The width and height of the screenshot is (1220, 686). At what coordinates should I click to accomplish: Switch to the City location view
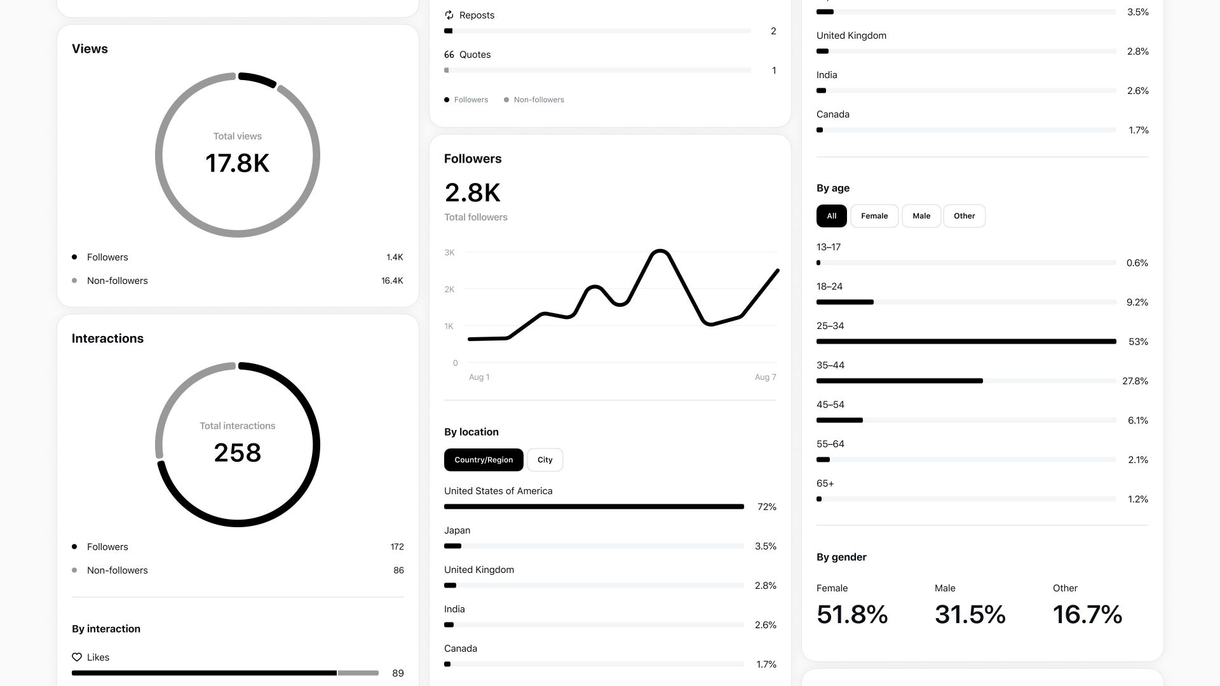tap(545, 459)
